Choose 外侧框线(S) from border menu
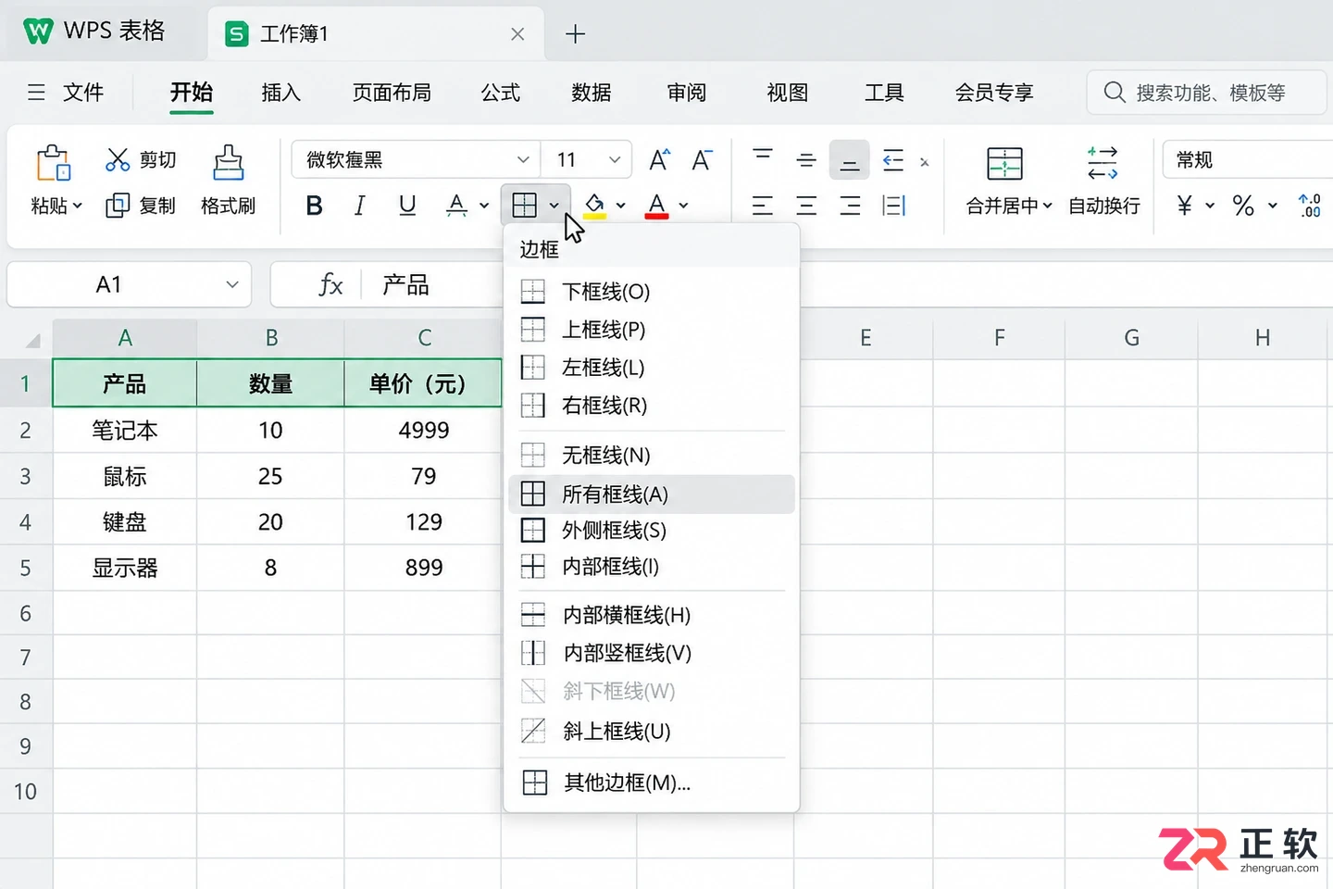 [x=652, y=531]
